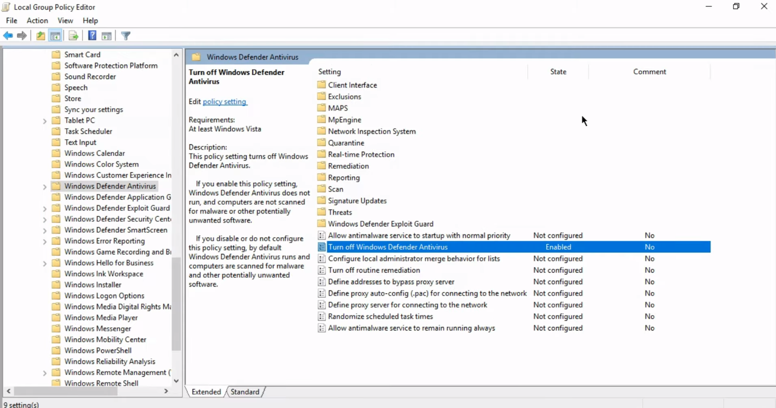Image resolution: width=776 pixels, height=408 pixels.
Task: Click down arrow of tree vertical scrollbar
Action: (x=176, y=381)
